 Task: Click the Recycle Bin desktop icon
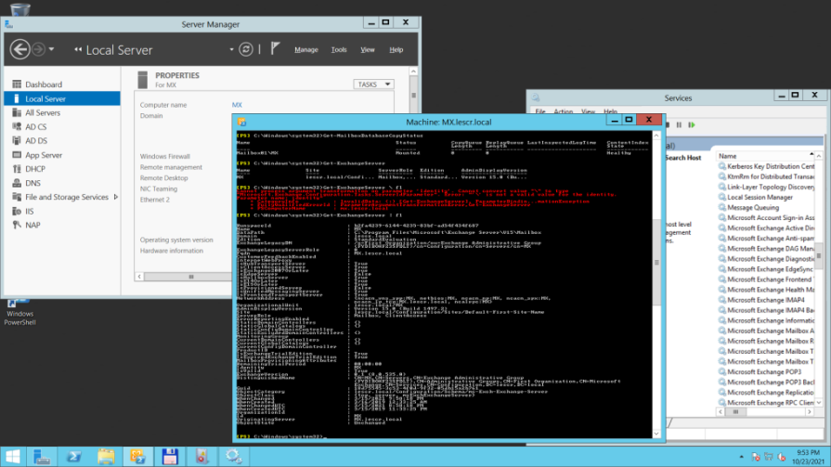pos(19,8)
